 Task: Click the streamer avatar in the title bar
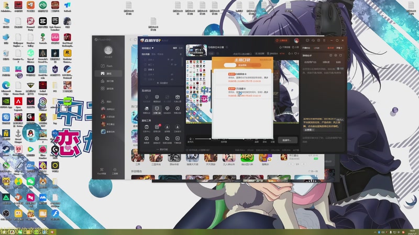(x=296, y=41)
